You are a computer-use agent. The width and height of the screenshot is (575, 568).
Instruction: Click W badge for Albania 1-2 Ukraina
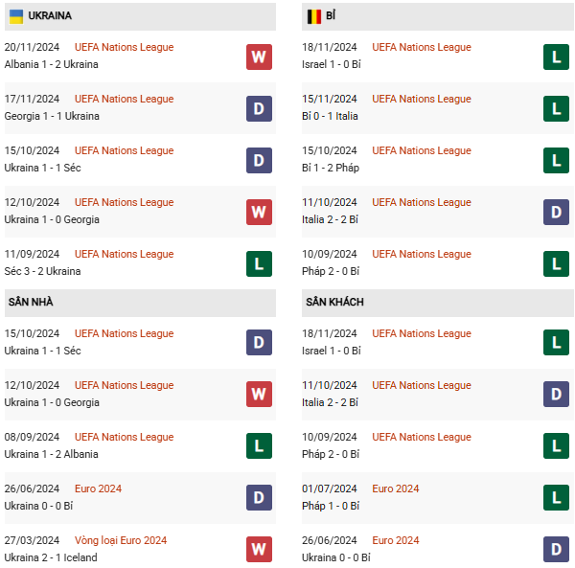(259, 57)
